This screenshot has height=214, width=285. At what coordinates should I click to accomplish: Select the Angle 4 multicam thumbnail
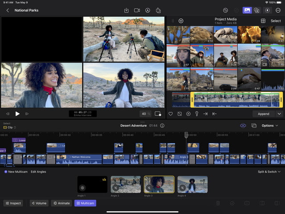[192, 184]
